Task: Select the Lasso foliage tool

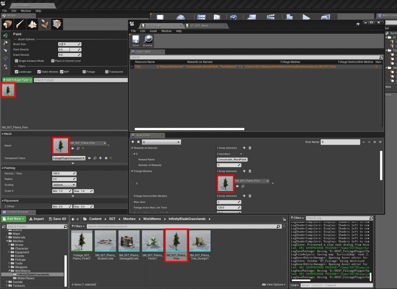Action: (5, 58)
